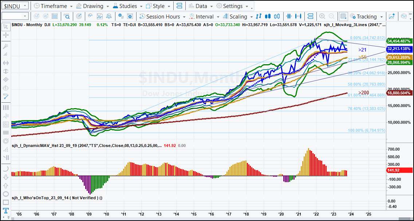Open the Scaling dropdown
Viewport: 414px width, 221px height.
[238, 16]
